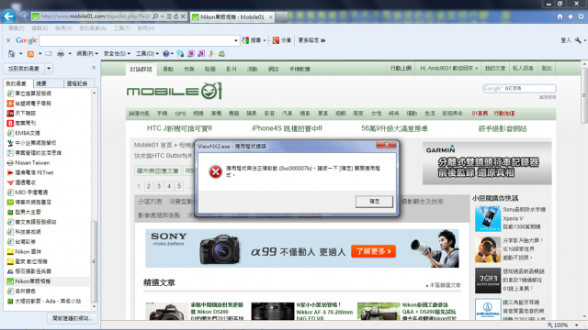Click the Mobile01 Google custom search field

pyautogui.click(x=519, y=88)
